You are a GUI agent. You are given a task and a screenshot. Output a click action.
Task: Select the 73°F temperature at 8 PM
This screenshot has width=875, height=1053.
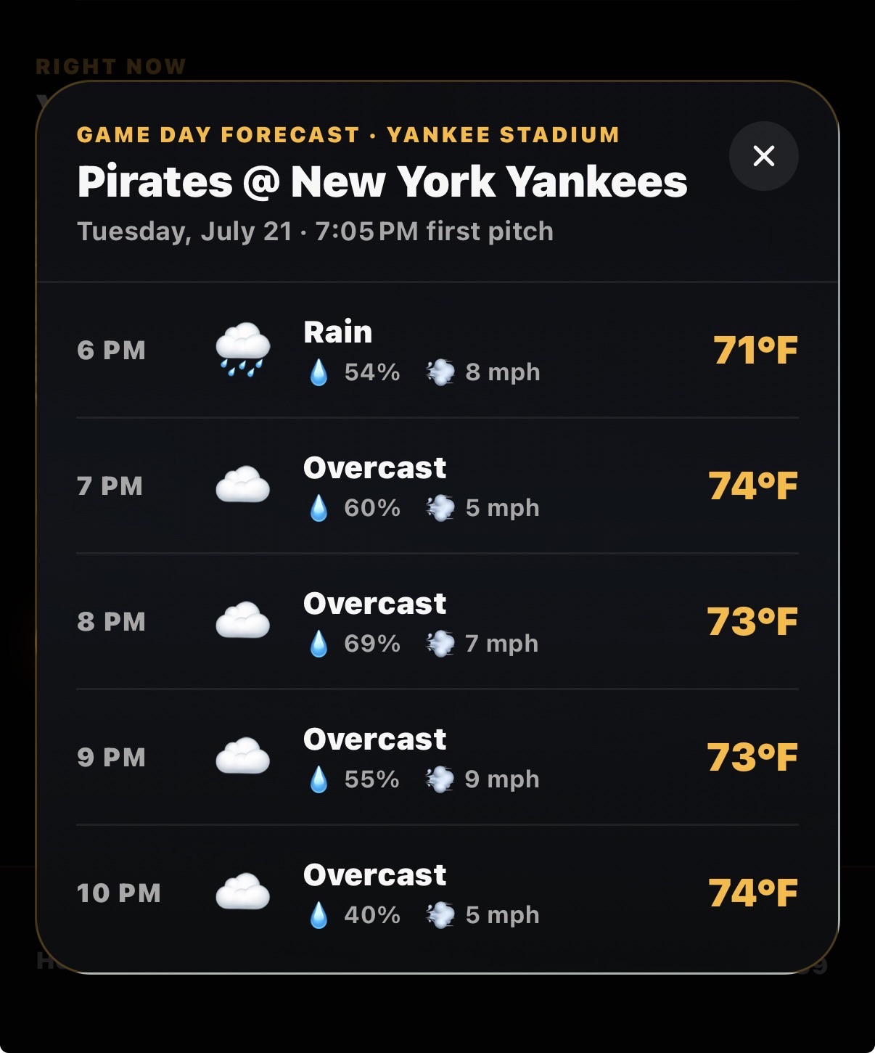click(x=752, y=622)
